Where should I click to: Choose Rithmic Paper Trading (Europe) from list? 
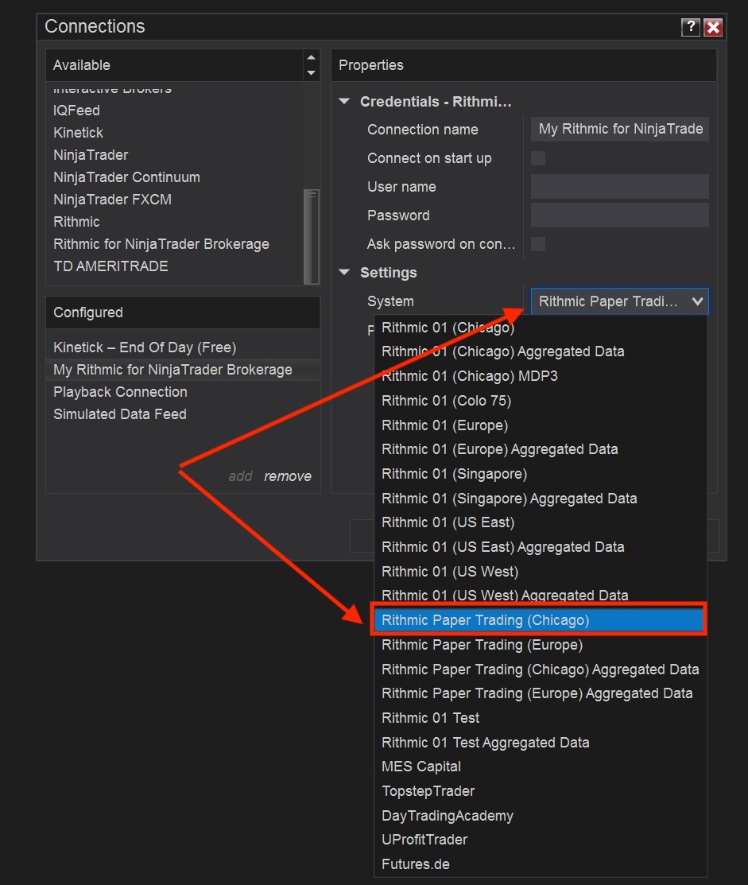(482, 645)
